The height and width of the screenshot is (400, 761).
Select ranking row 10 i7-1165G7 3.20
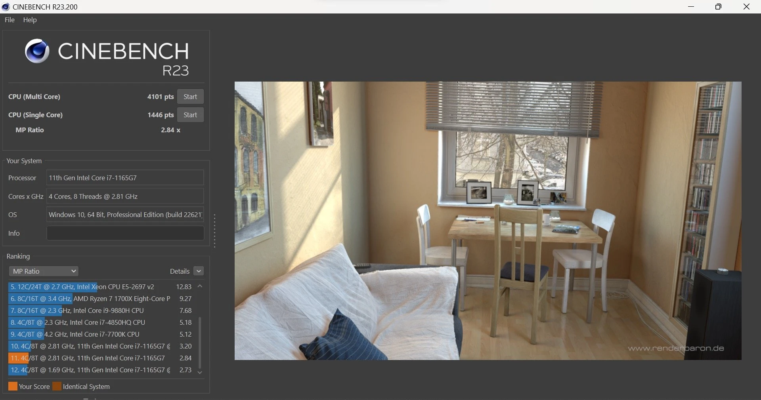coord(101,346)
